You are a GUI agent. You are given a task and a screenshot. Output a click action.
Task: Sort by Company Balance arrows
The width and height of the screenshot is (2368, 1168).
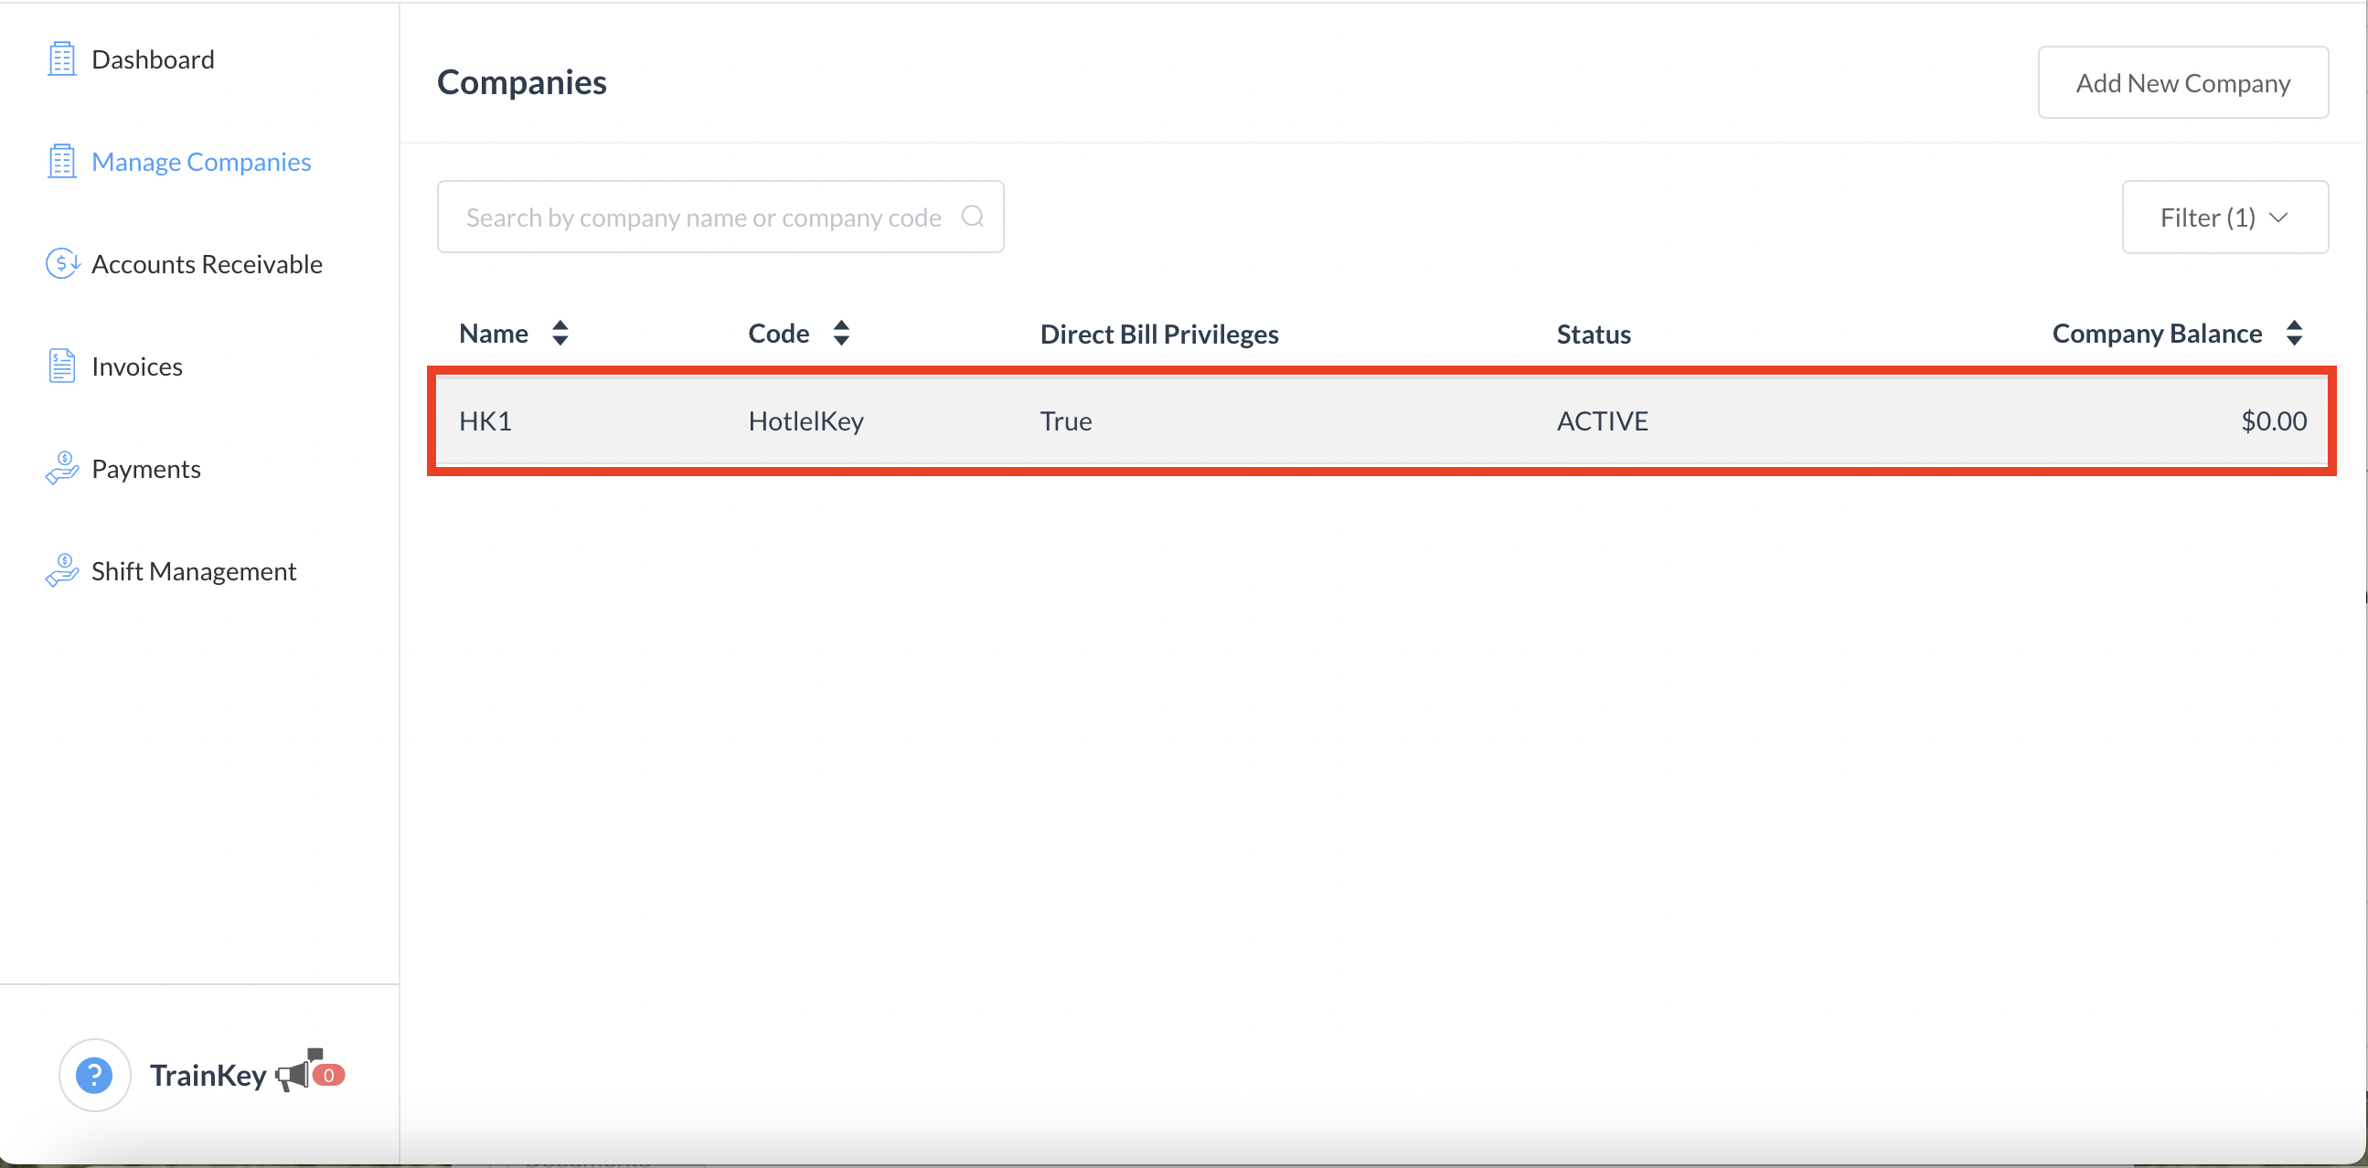(2294, 333)
